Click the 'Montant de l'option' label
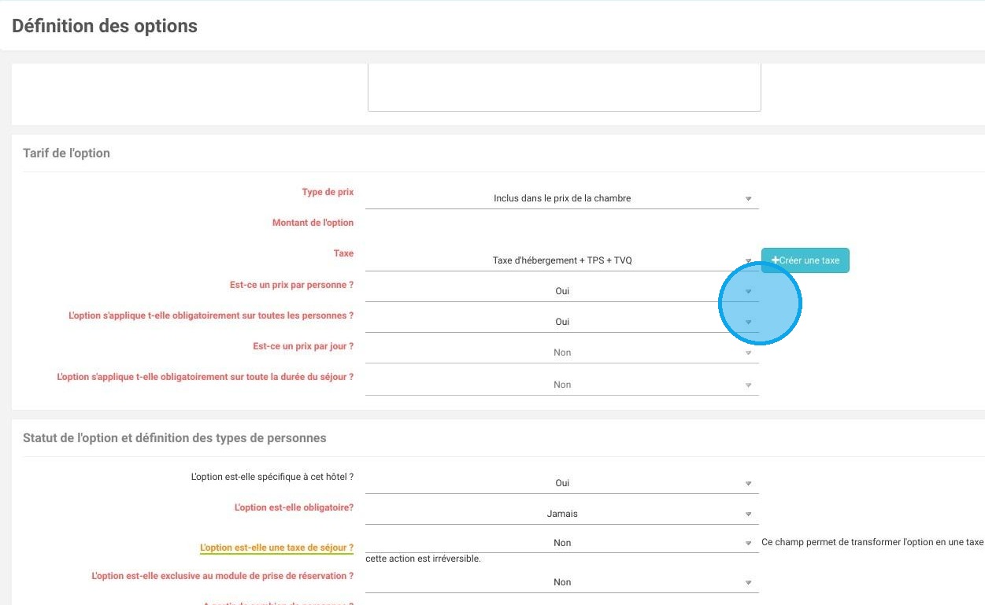This screenshot has height=605, width=985. [313, 223]
